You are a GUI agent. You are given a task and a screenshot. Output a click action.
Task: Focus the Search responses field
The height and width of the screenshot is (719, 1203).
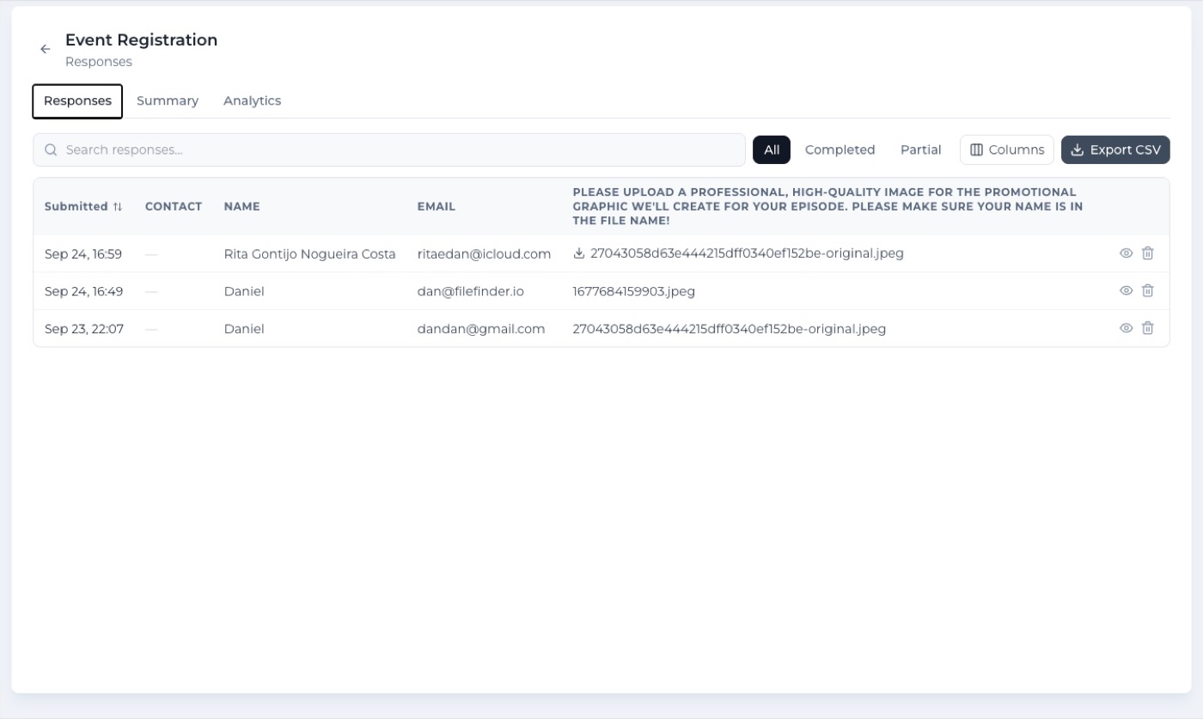[x=389, y=149]
